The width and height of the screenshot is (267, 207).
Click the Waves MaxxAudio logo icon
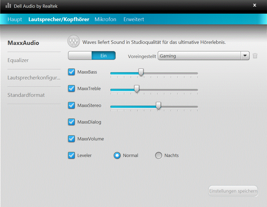(x=74, y=41)
